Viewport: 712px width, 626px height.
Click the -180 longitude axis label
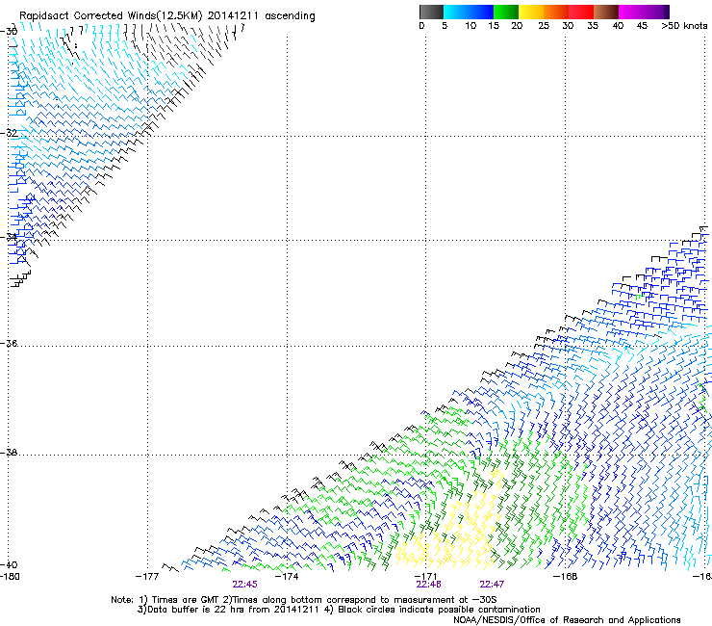coord(10,577)
